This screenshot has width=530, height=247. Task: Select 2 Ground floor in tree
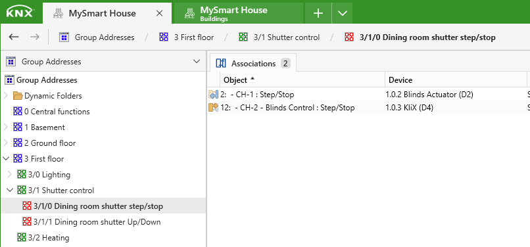click(x=50, y=143)
